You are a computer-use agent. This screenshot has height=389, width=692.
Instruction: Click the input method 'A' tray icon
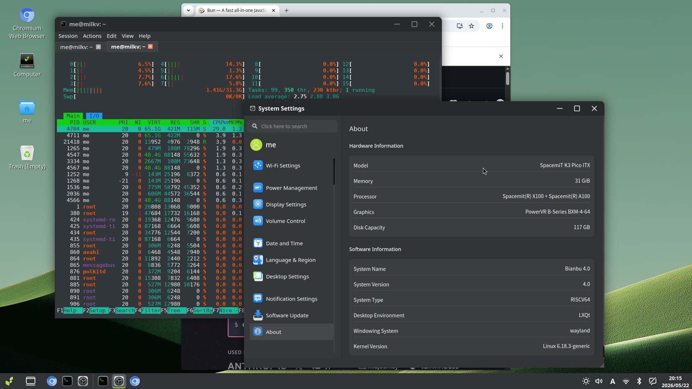point(612,381)
